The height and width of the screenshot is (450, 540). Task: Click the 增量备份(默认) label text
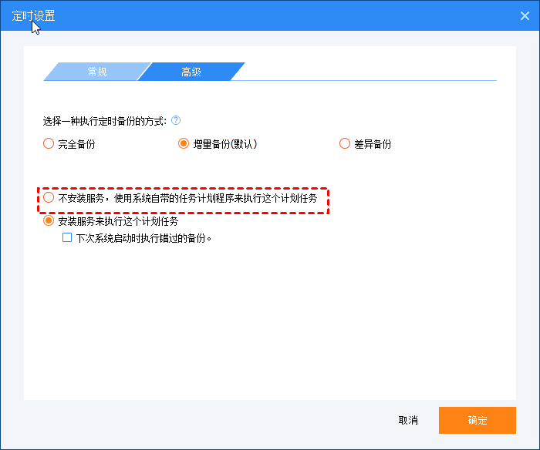coord(224,144)
